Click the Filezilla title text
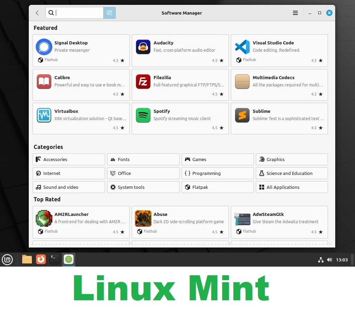The image size is (355, 310). tap(162, 77)
